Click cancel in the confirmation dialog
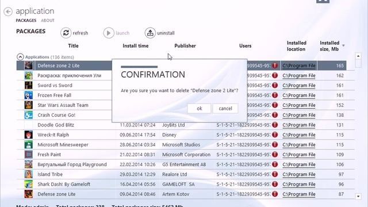This screenshot has height=207, width=368. tap(225, 109)
